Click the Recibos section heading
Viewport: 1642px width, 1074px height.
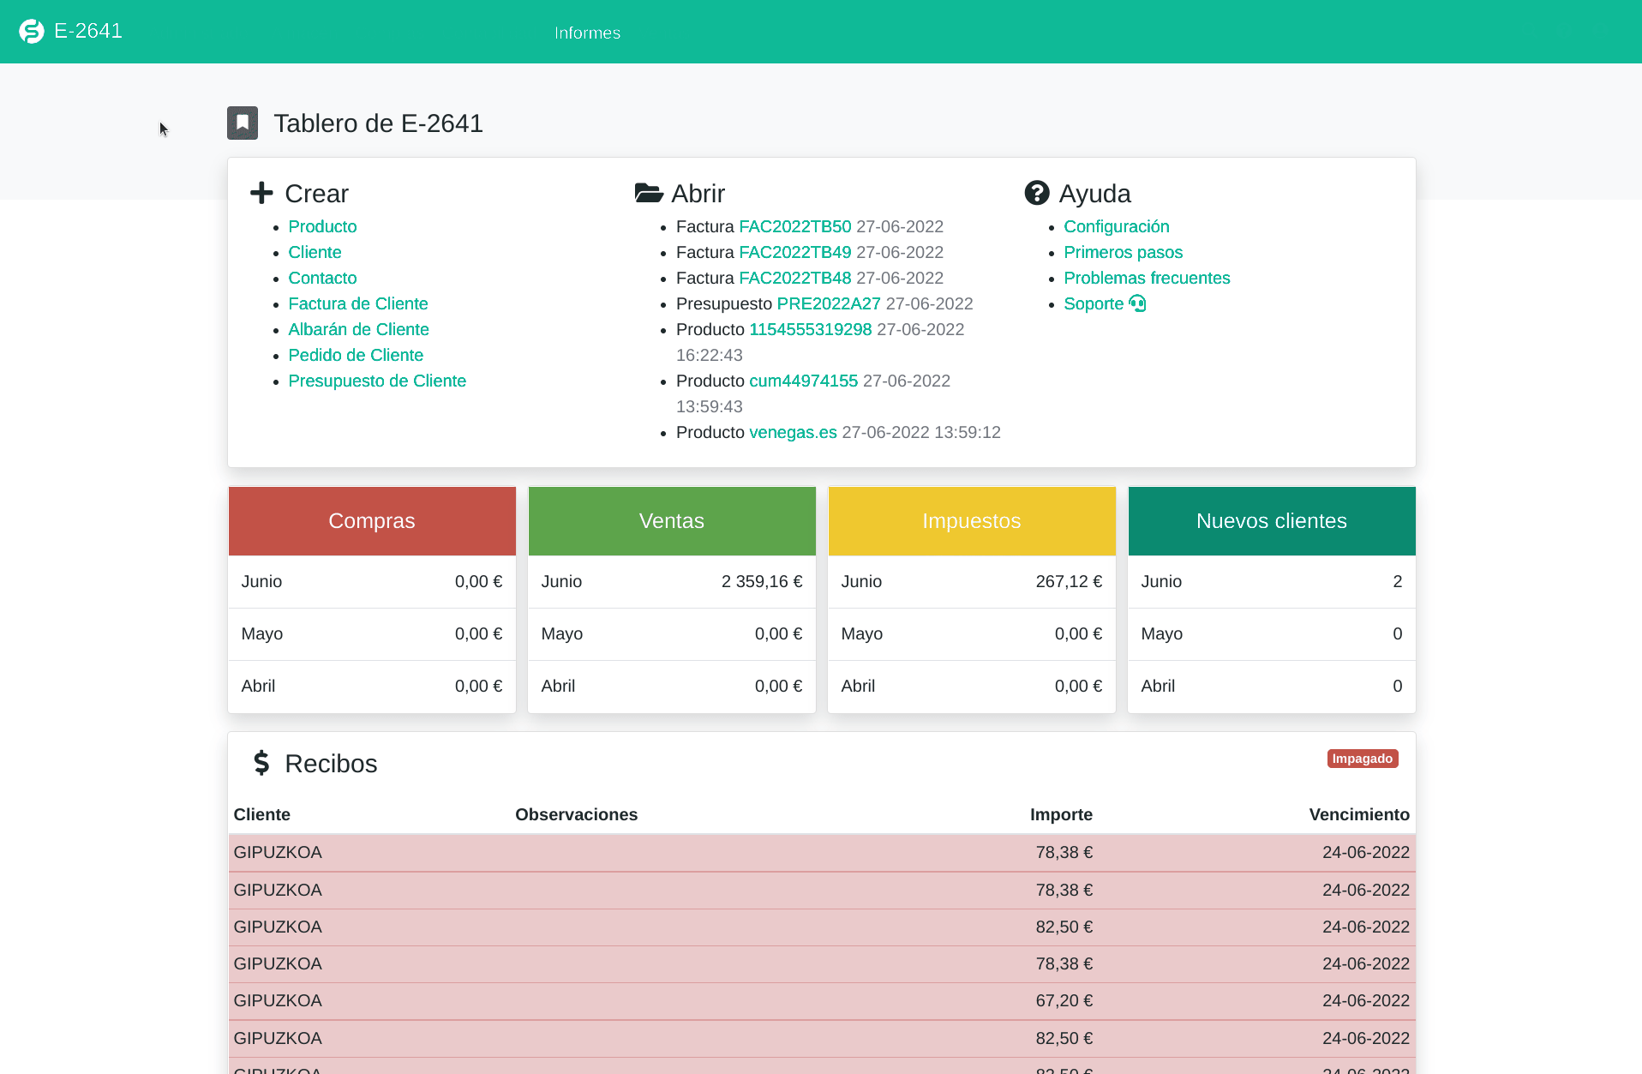click(331, 764)
